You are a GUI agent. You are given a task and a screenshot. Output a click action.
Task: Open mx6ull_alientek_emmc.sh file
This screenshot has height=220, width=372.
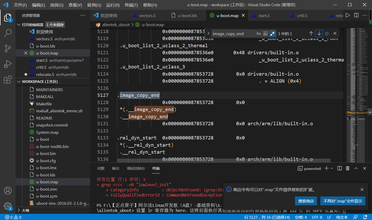(x=59, y=111)
